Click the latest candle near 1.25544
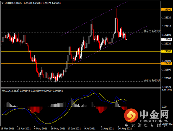This screenshot has height=131, width=173. pyautogui.click(x=127, y=39)
